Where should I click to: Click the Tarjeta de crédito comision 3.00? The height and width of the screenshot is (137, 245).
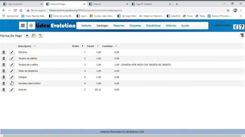117,65
